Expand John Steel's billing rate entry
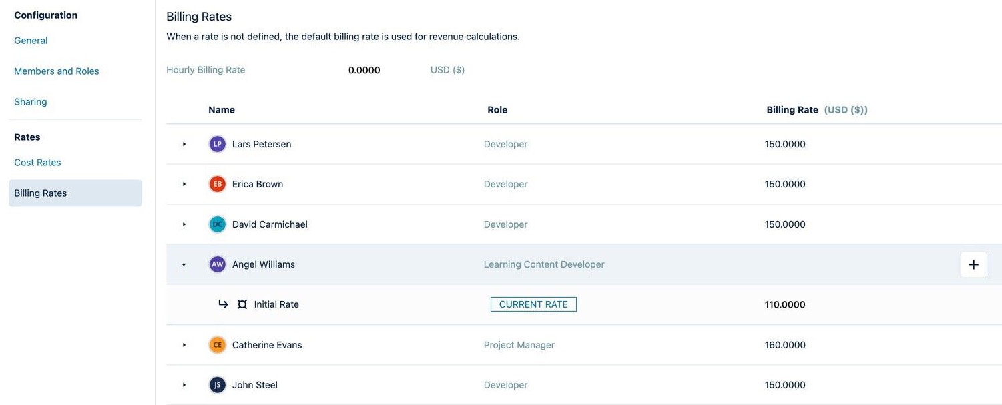 coord(184,384)
